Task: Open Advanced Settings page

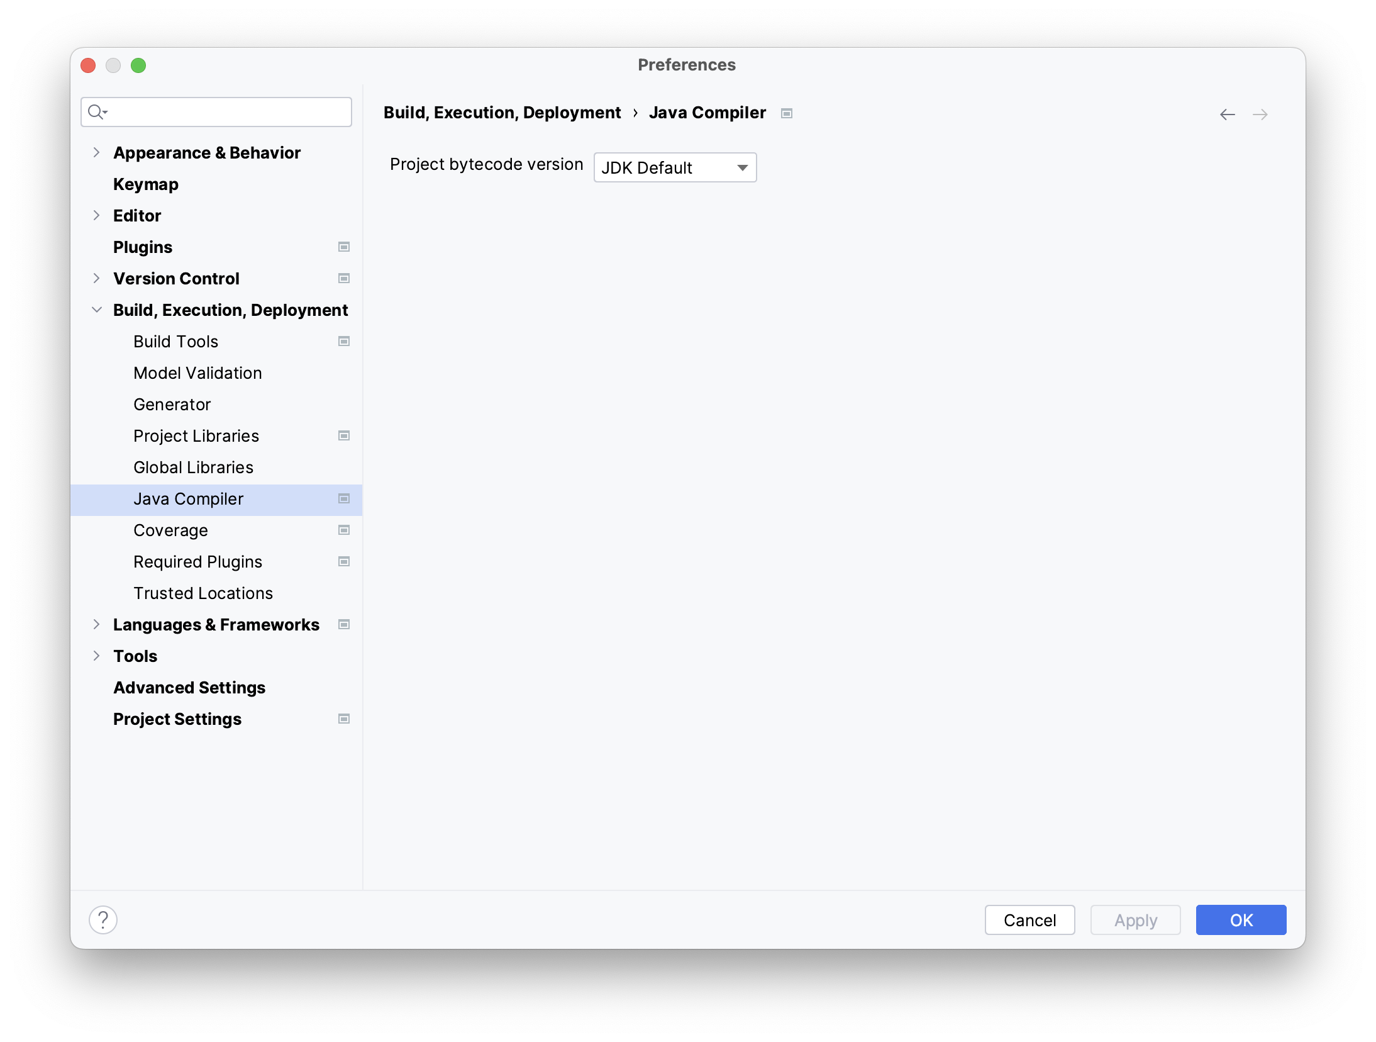Action: pyautogui.click(x=189, y=688)
